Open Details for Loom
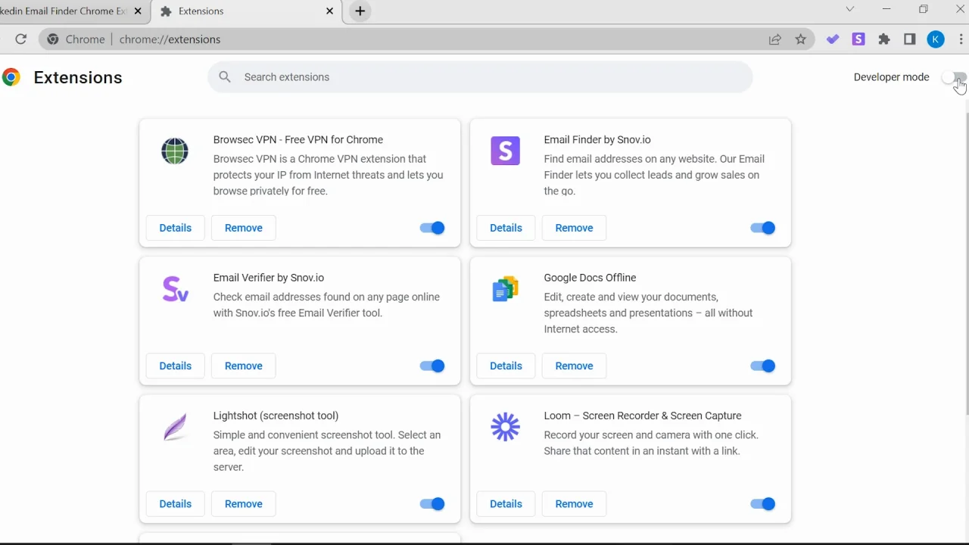 (506, 504)
